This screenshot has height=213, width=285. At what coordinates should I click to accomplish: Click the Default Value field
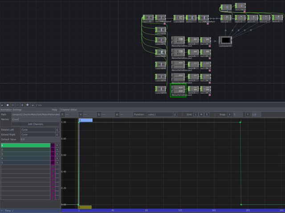pos(40,139)
